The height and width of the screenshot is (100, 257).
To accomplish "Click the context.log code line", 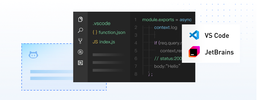I will tap(166, 27).
